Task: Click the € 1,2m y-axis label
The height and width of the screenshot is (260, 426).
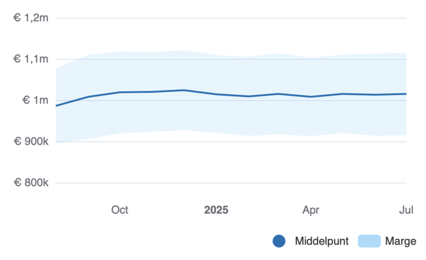Action: pyautogui.click(x=31, y=18)
